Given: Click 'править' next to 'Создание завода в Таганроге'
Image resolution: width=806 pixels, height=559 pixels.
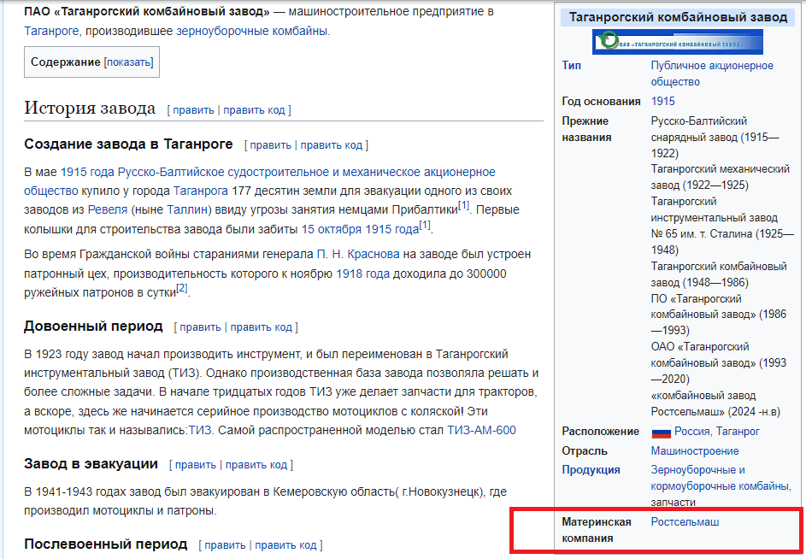Looking at the screenshot, I should pos(270,145).
